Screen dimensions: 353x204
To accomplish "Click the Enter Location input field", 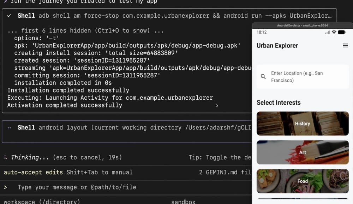I will point(303,76).
